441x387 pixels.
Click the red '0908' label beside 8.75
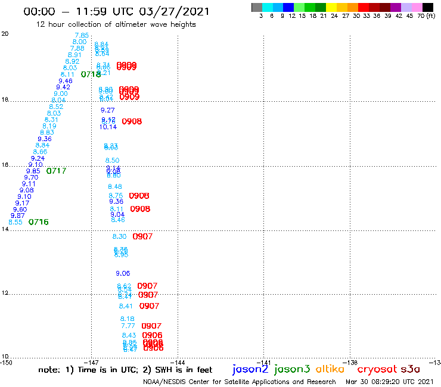(139, 196)
